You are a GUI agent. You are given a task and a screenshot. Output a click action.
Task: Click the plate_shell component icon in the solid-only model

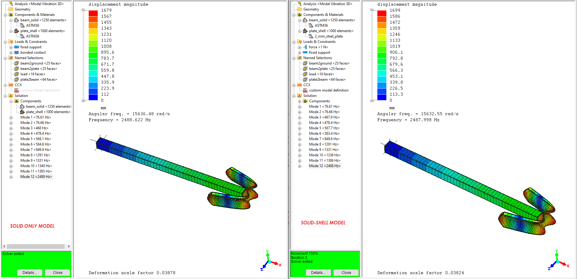[x=17, y=31]
